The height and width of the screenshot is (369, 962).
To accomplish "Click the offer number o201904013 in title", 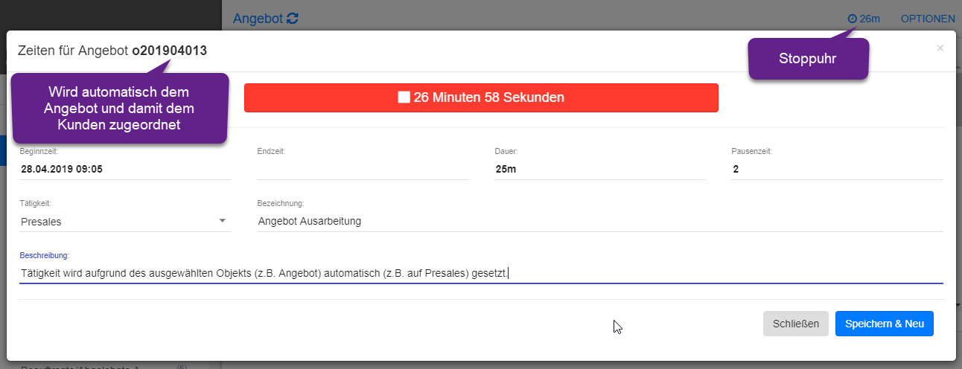I will 169,51.
